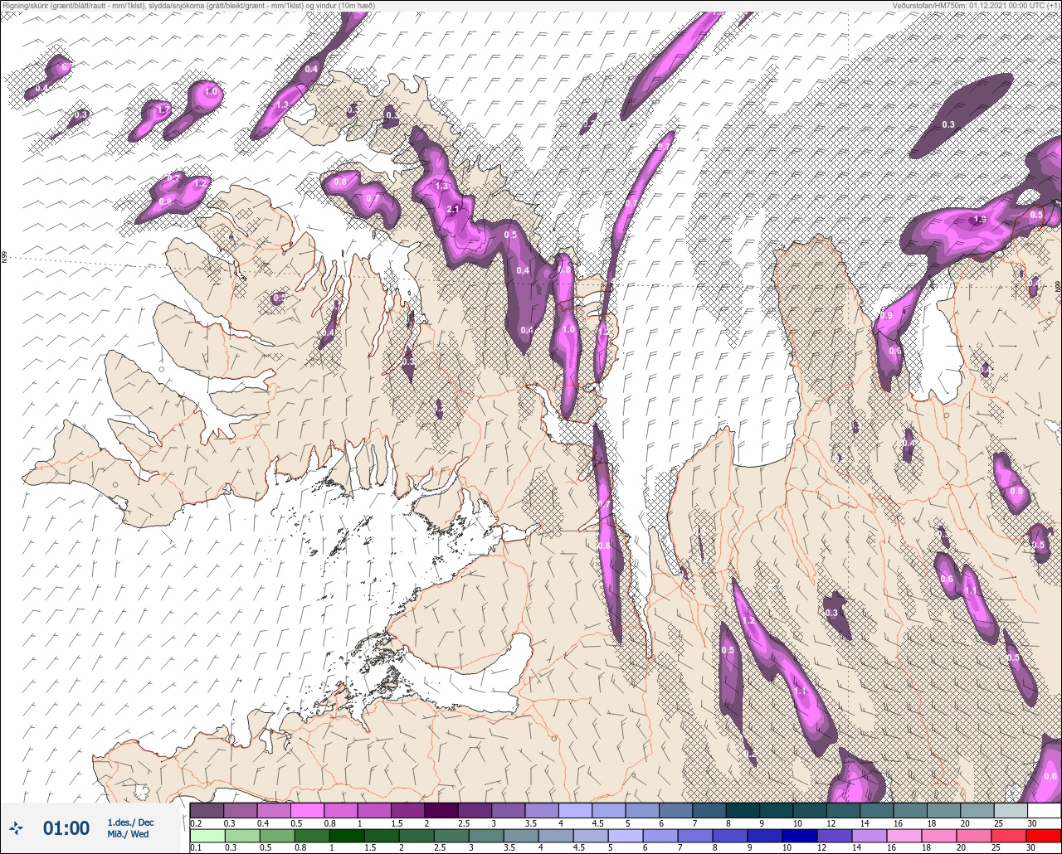The width and height of the screenshot is (1062, 854).
Task: Pick the light grey swatch starting at 25, top legend row
Action: coord(1011,810)
